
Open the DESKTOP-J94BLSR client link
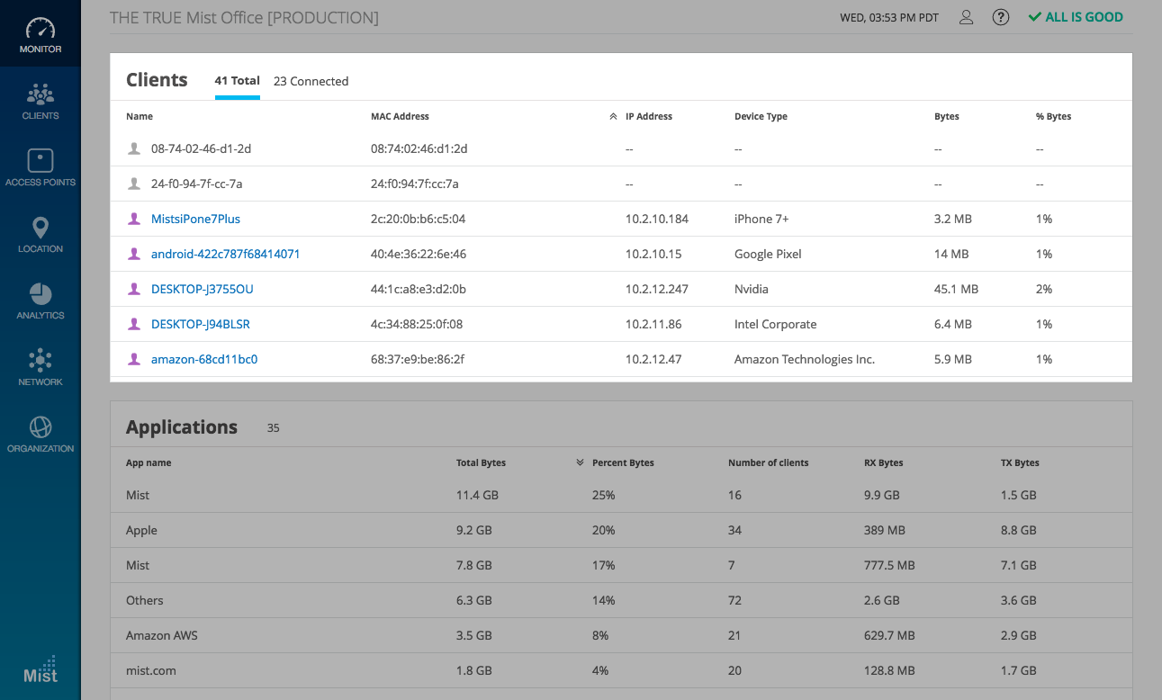point(200,324)
